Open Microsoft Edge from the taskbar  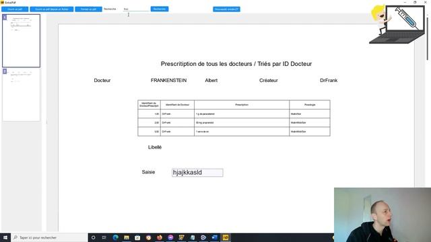click(x=115, y=237)
